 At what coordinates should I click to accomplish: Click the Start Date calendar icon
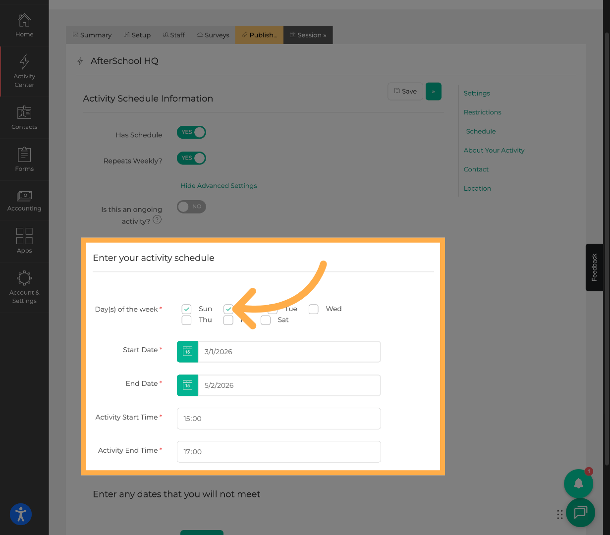pyautogui.click(x=187, y=352)
